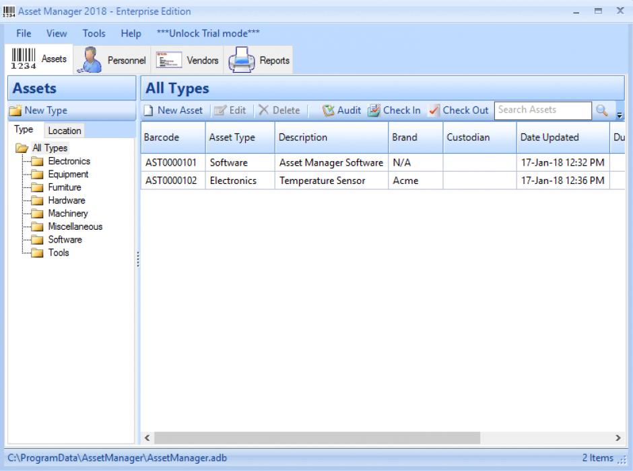
Task: Click the Furniture folder icon
Action: [37, 187]
